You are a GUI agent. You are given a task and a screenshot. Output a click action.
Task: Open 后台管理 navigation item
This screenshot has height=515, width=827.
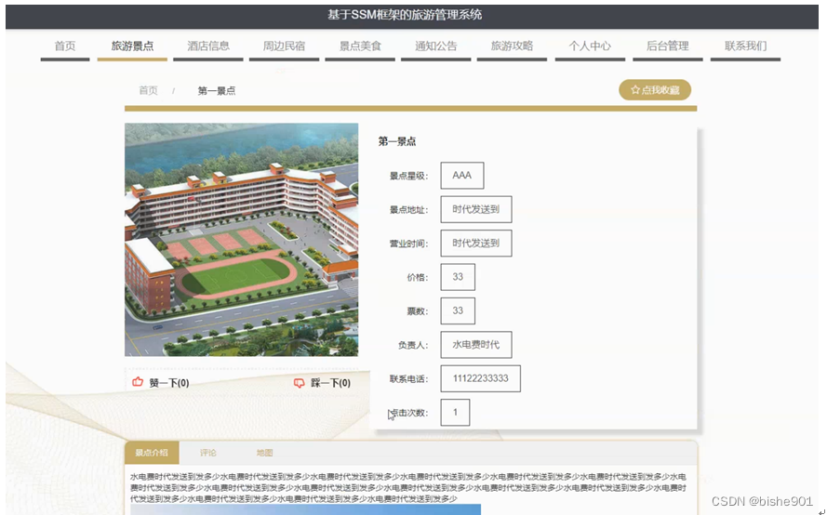(667, 46)
